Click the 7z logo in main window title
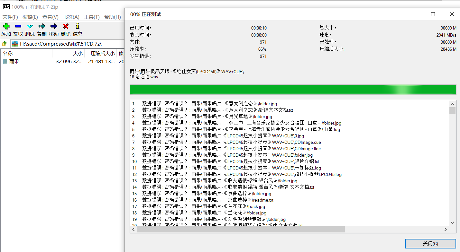The height and width of the screenshot is (252, 460). click(6, 7)
